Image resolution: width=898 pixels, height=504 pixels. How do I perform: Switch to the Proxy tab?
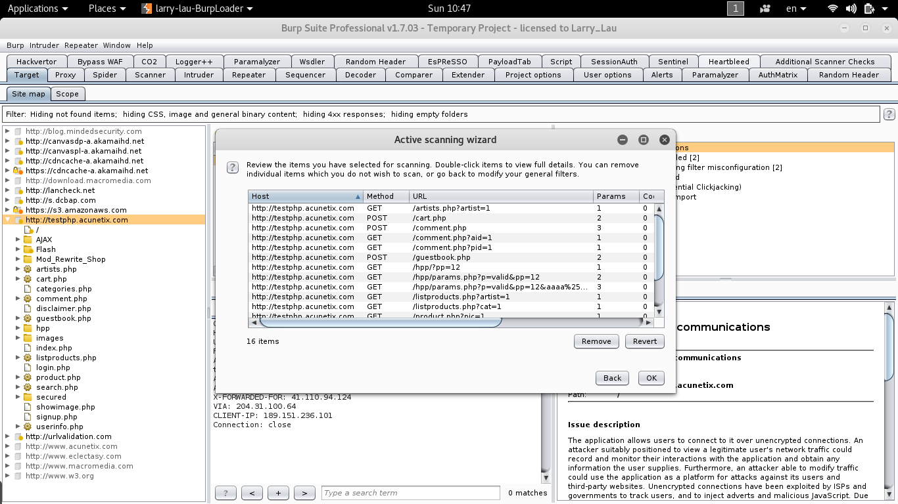click(65, 75)
